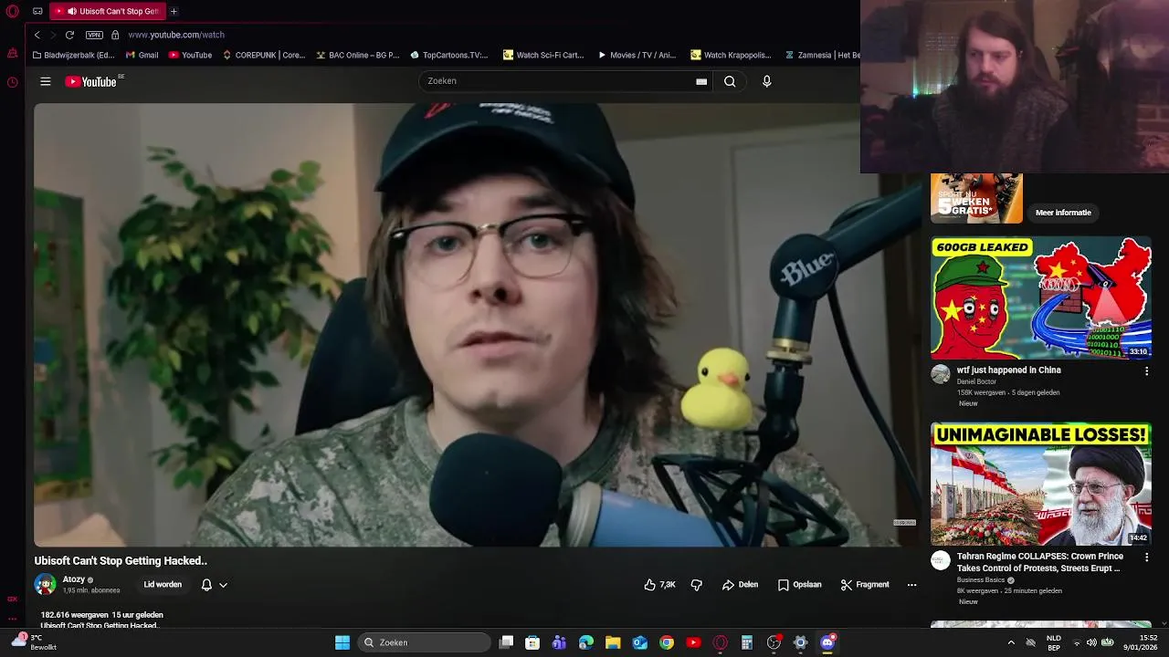Save video with Opslaan button
The width and height of the screenshot is (1169, 657).
800,585
